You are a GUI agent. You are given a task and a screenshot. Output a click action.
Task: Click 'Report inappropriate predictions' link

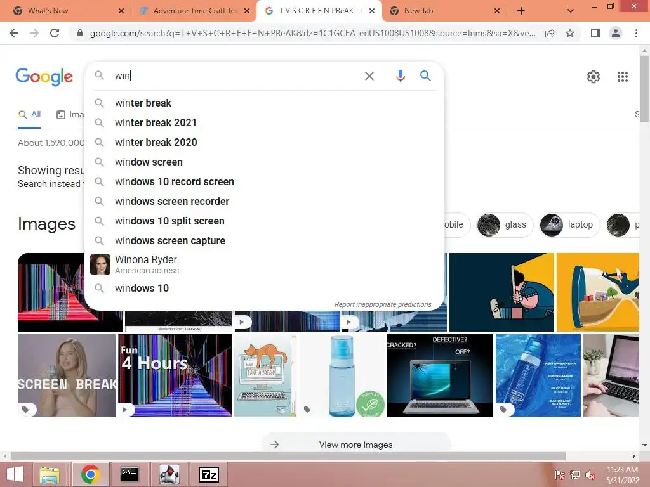[x=383, y=304]
